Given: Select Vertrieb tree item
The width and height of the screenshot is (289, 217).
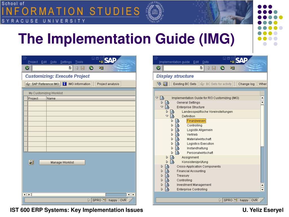Looking at the screenshot, I should pyautogui.click(x=192, y=134).
